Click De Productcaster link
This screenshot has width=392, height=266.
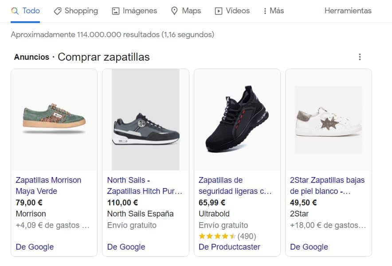[229, 247]
